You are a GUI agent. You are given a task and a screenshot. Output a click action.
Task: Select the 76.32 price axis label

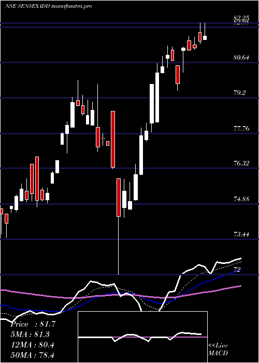(x=241, y=163)
